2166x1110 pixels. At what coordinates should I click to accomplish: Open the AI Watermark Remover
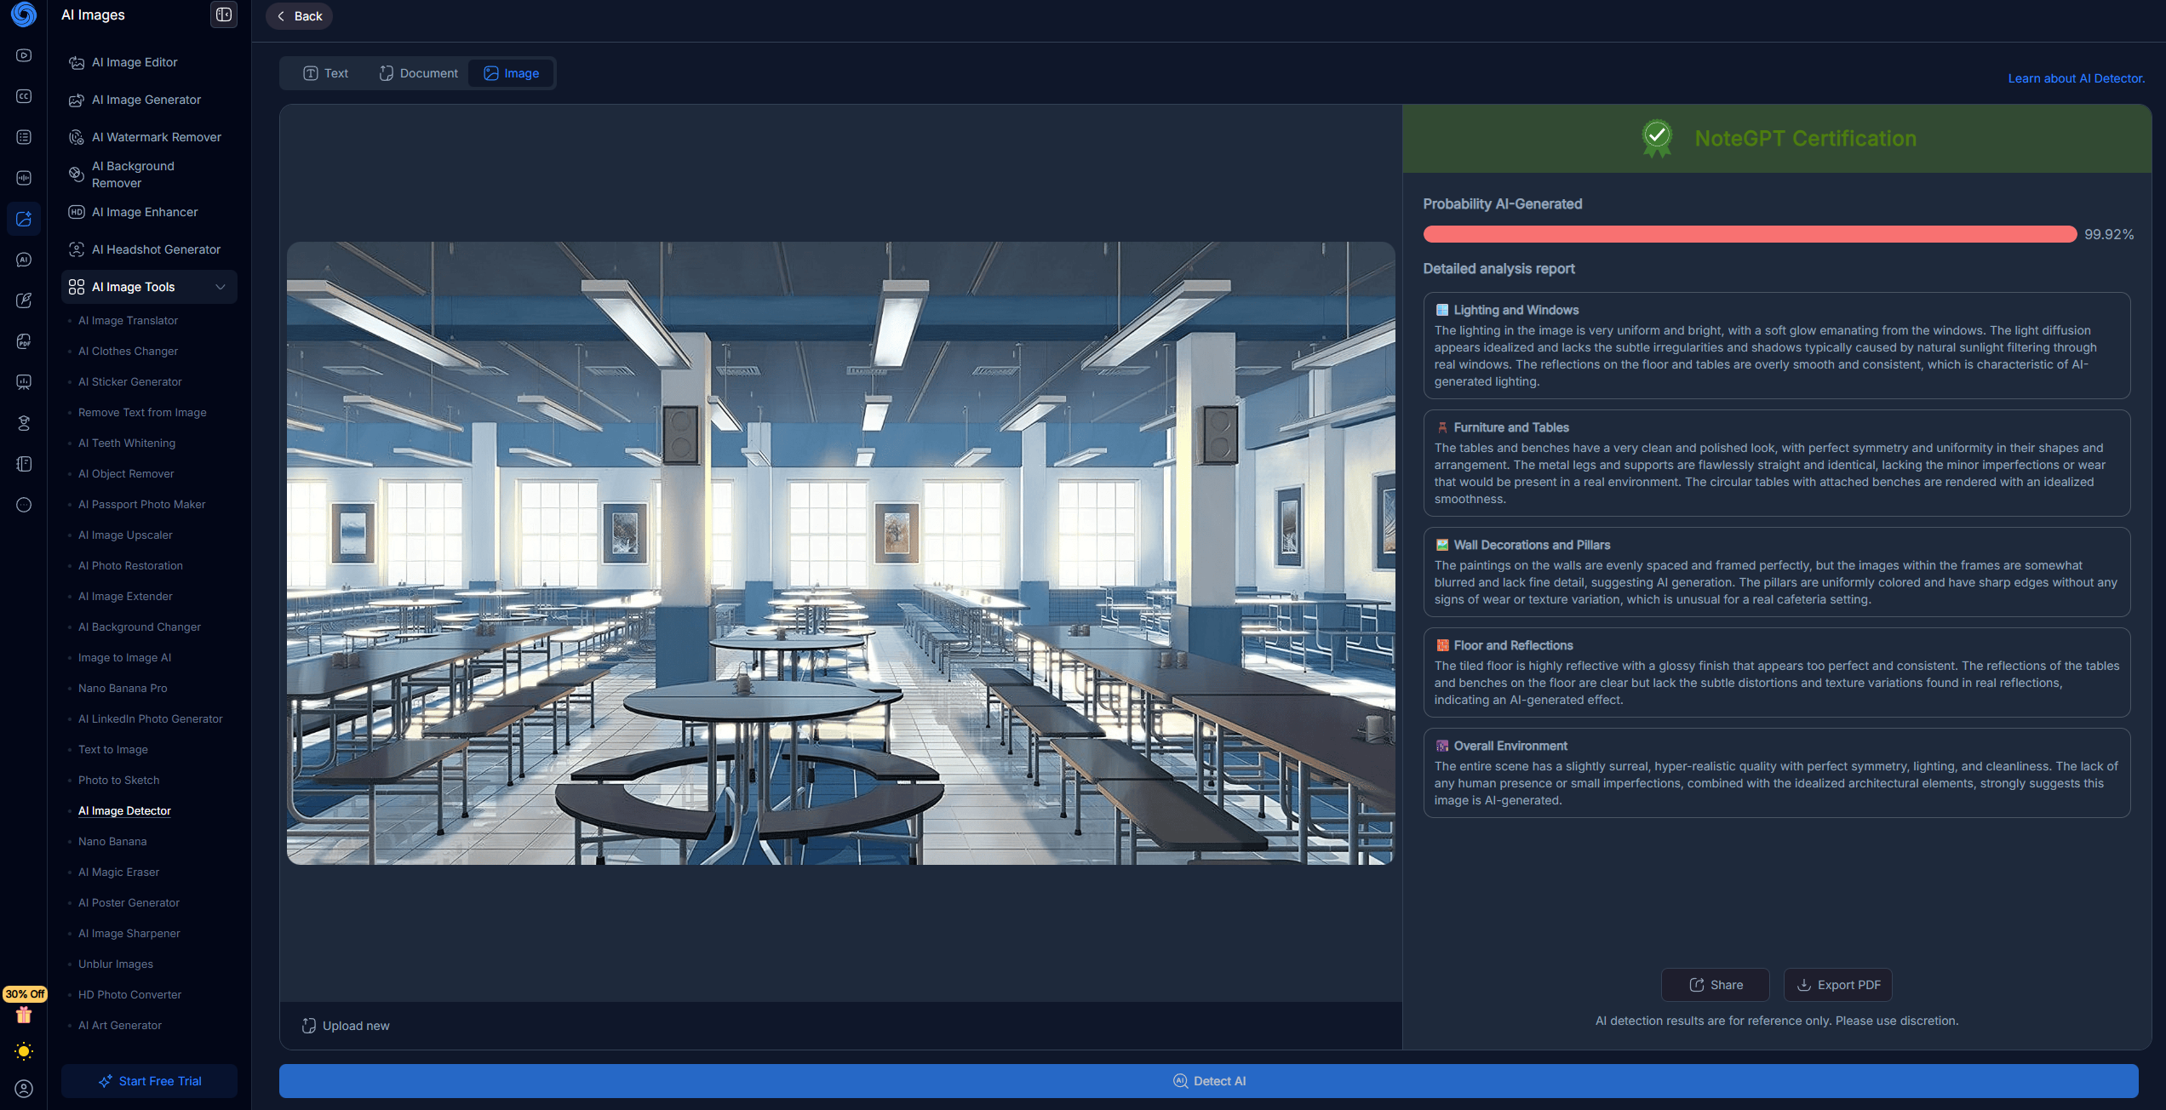click(x=156, y=137)
